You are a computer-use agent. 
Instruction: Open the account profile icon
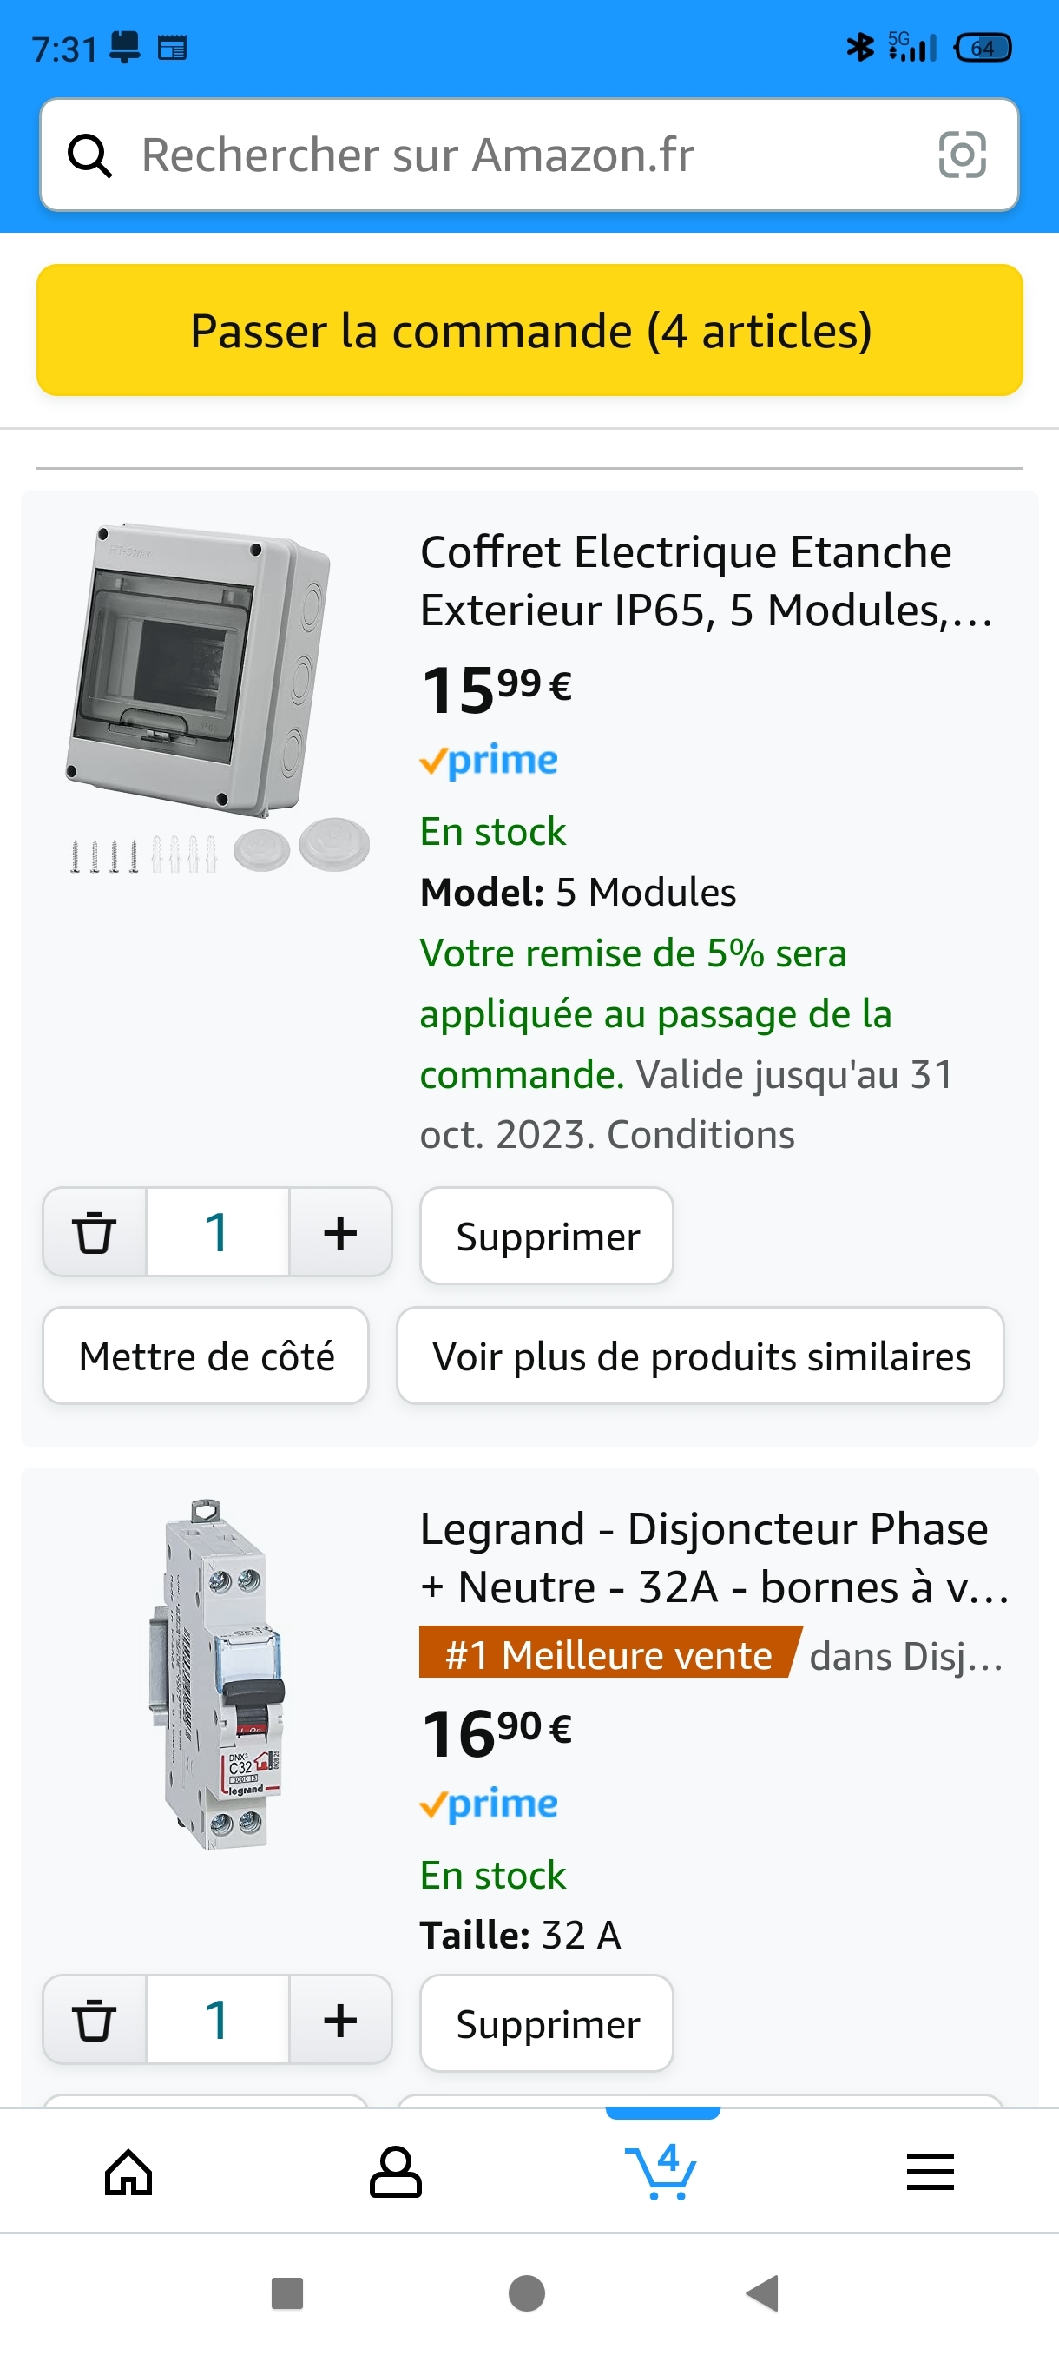pyautogui.click(x=395, y=2172)
